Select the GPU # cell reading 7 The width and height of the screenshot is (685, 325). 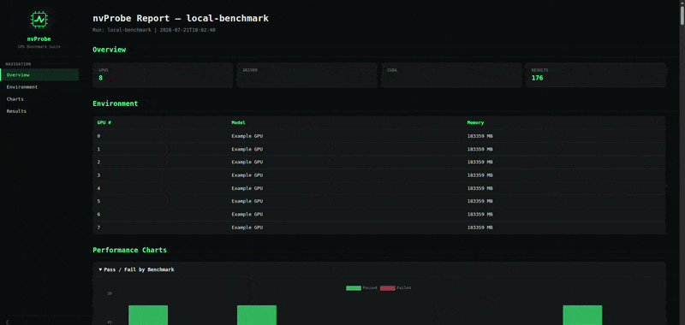coord(98,227)
